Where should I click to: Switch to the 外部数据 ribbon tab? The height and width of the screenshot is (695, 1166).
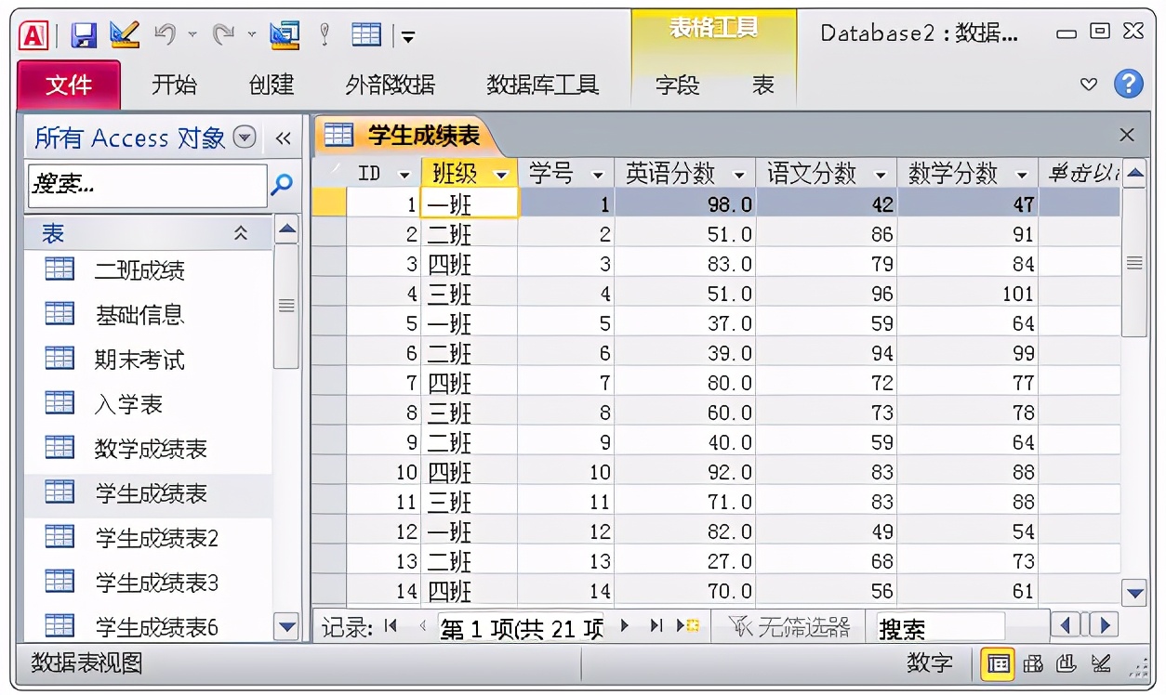(391, 85)
